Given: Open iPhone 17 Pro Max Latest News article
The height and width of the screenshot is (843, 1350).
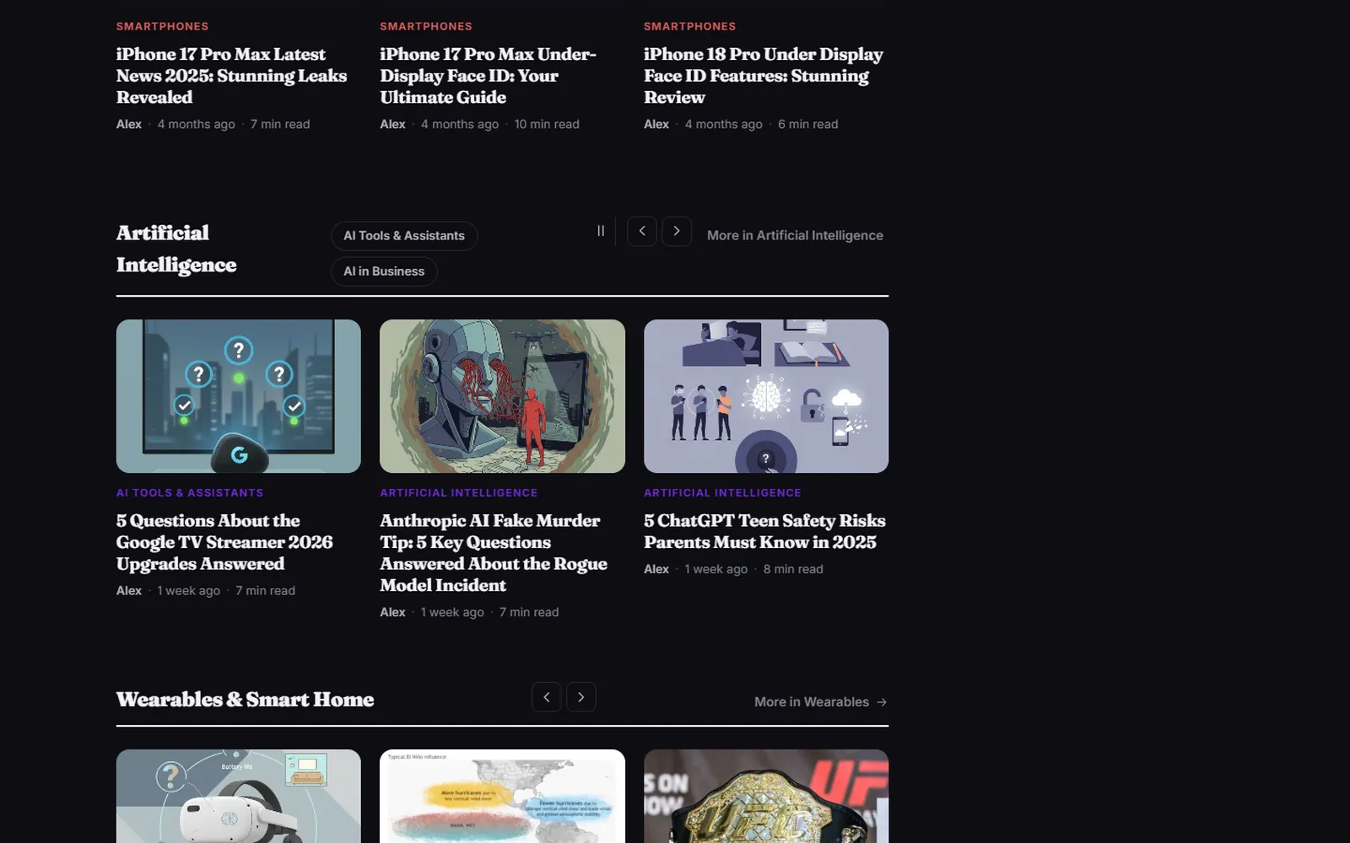Looking at the screenshot, I should pyautogui.click(x=231, y=76).
